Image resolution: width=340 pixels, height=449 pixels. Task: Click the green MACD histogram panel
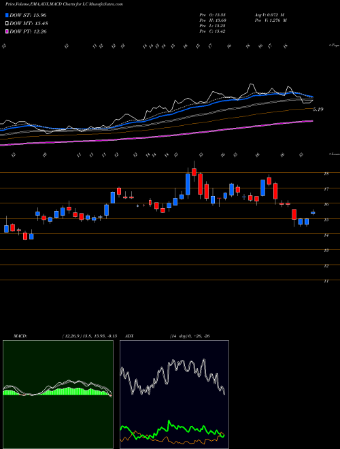tap(58, 395)
